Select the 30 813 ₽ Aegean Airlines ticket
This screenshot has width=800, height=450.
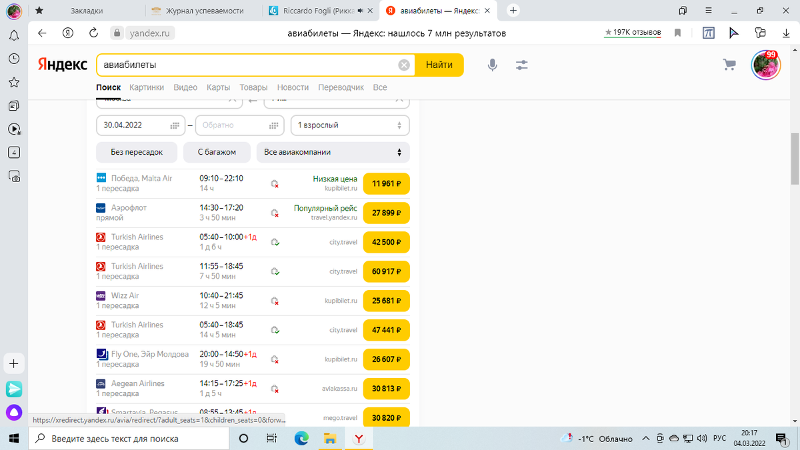point(387,389)
